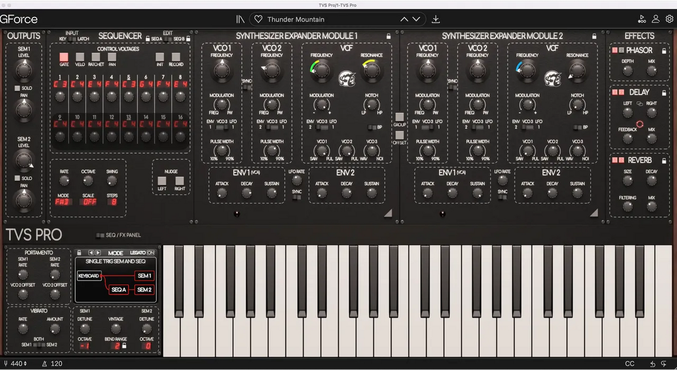This screenshot has width=677, height=370.
Task: Click the Offset button between modules
Action: pos(399,135)
